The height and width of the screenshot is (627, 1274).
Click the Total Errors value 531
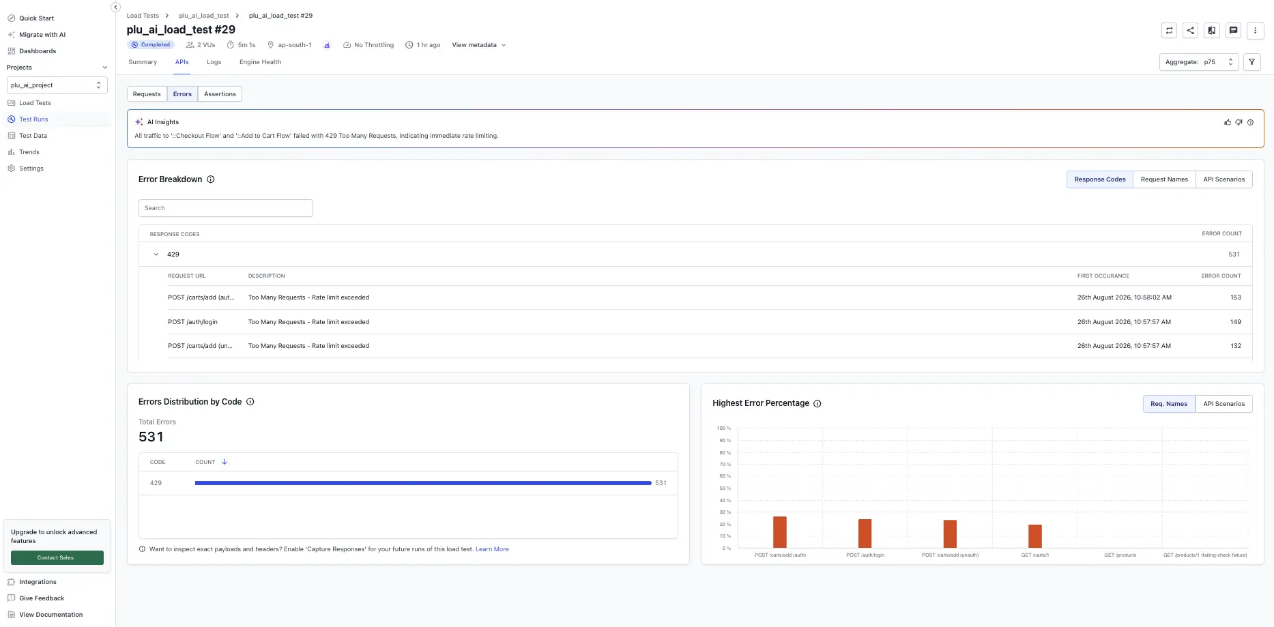pos(151,437)
